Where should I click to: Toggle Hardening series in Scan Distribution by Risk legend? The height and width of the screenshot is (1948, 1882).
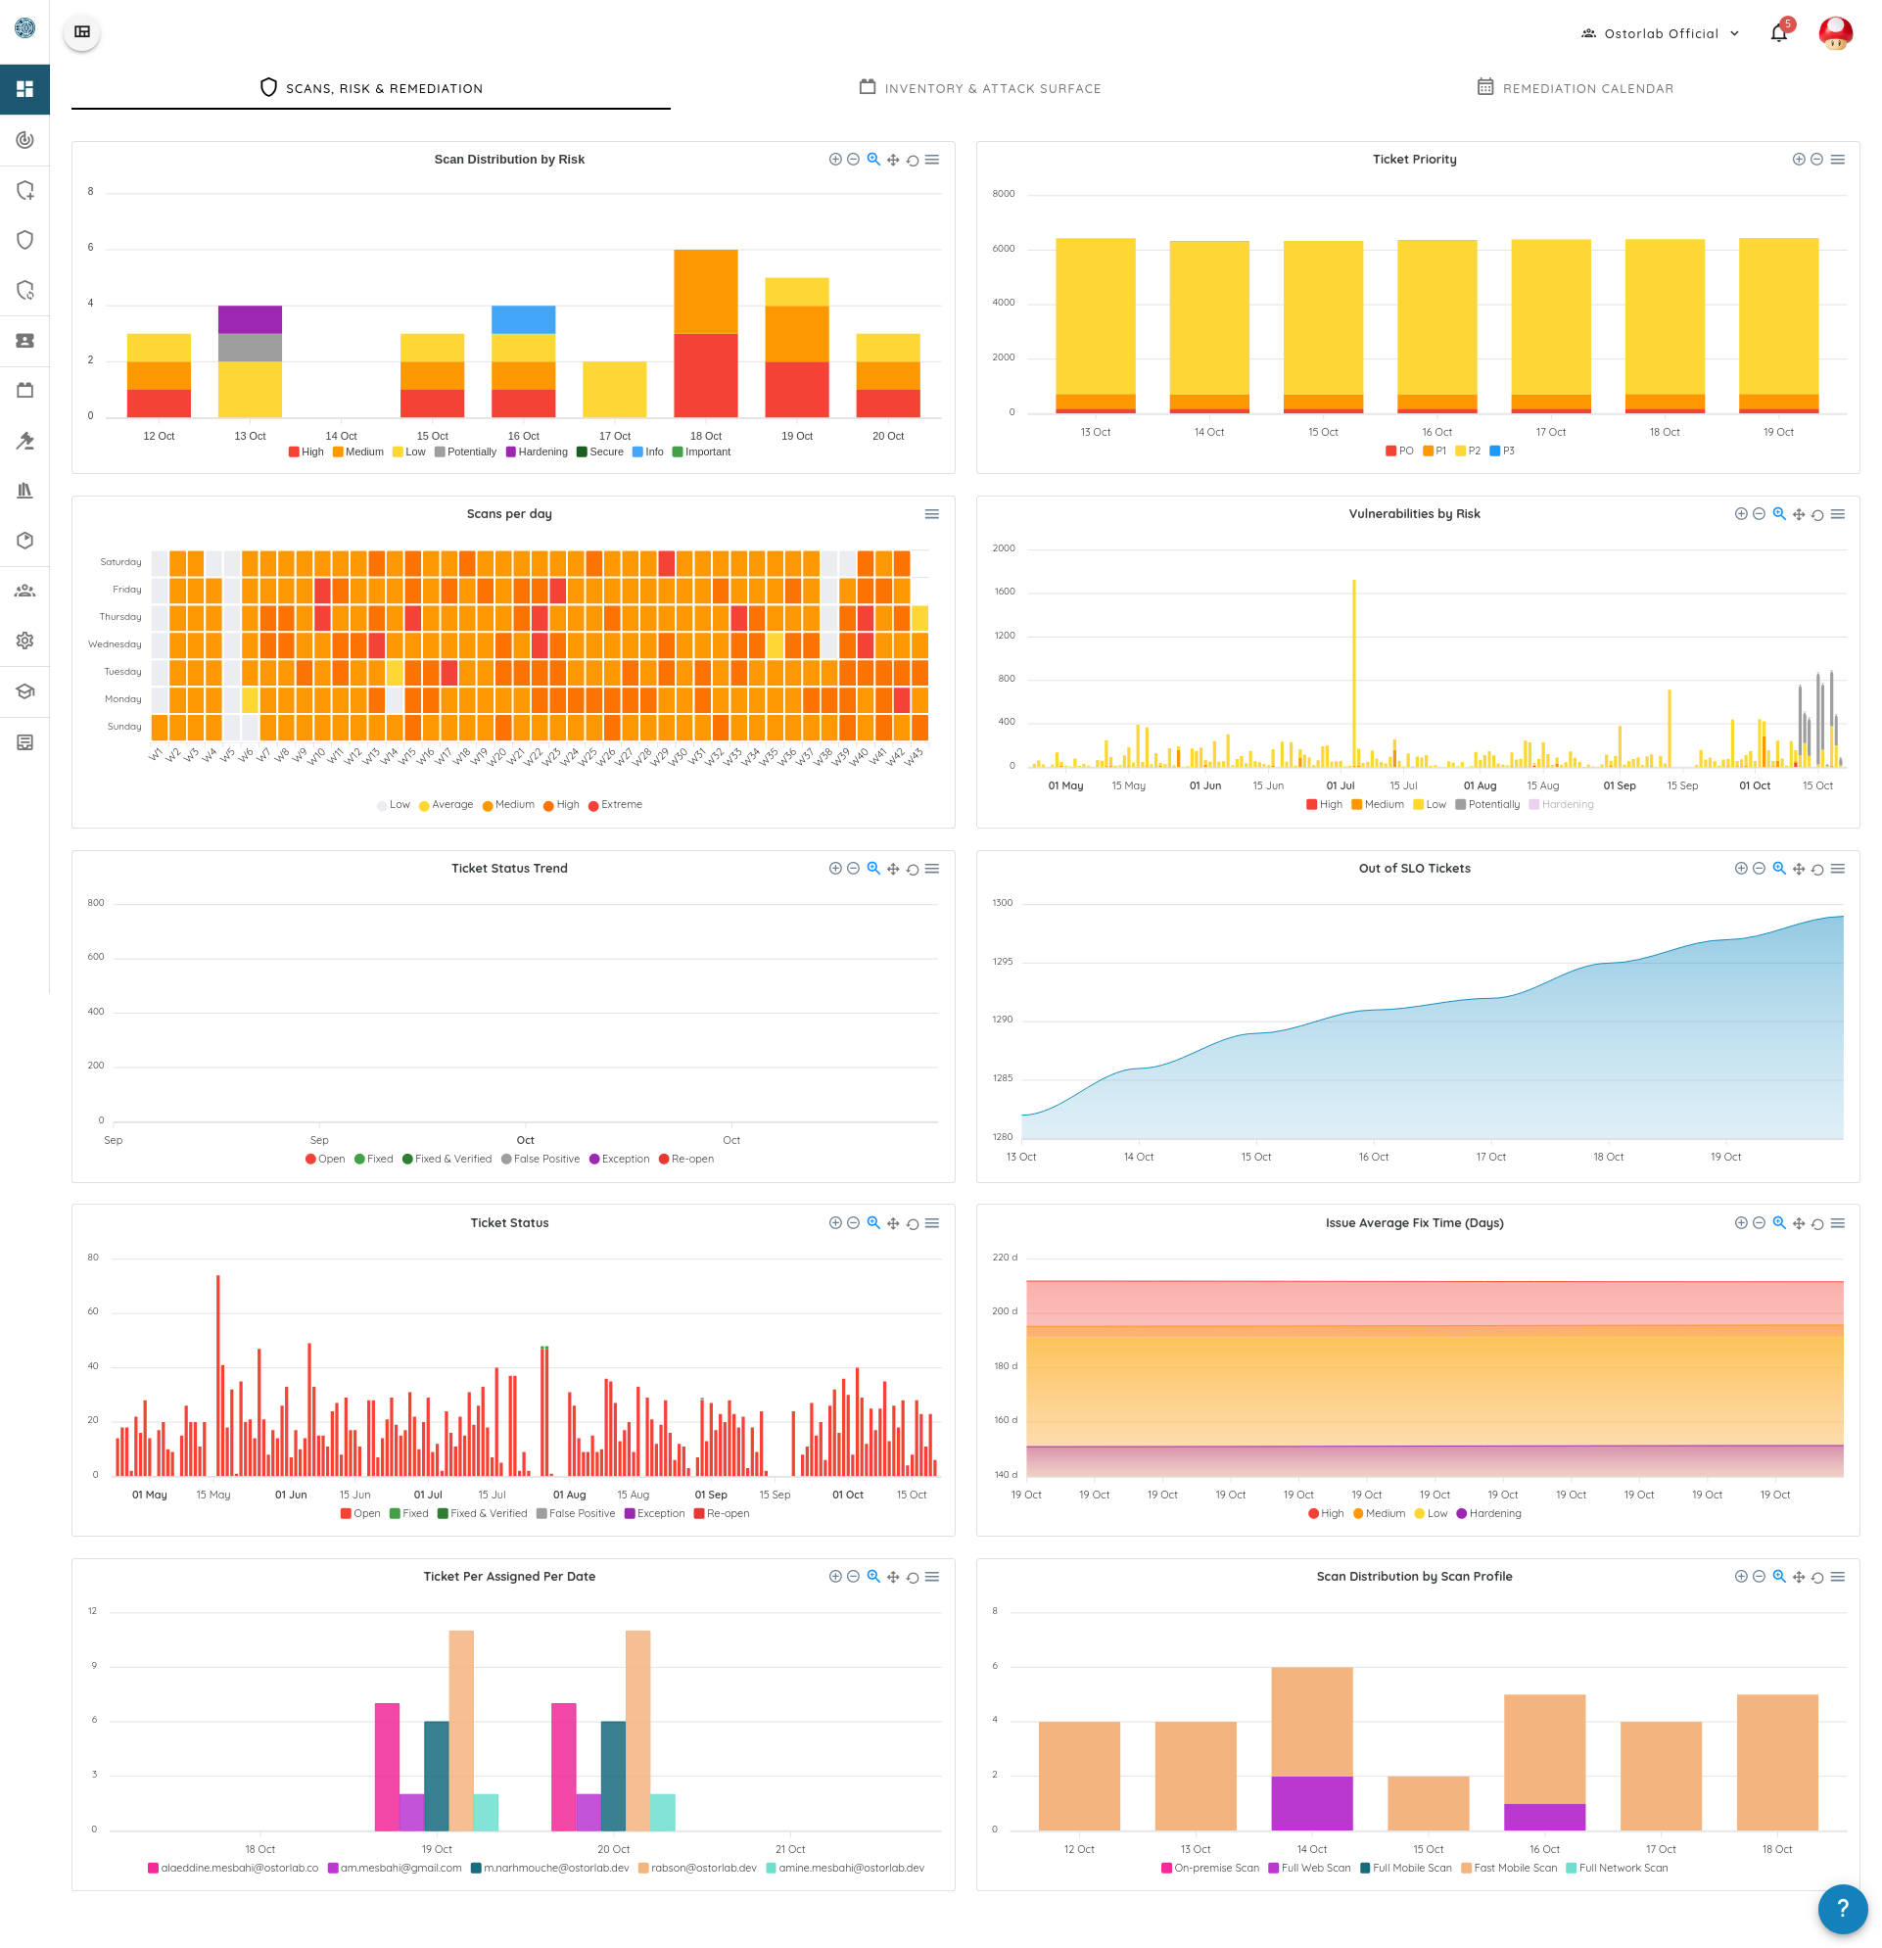[537, 452]
